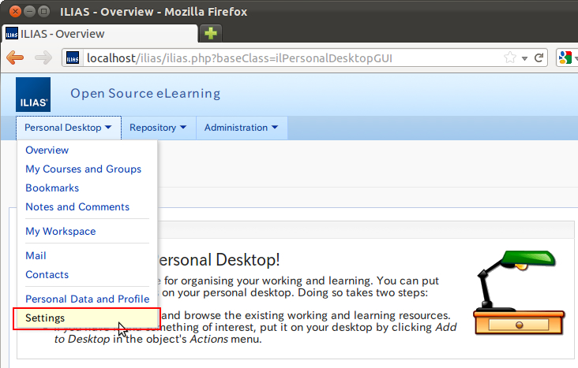Click the browser back arrow button
This screenshot has height=368, width=578.
pos(15,58)
